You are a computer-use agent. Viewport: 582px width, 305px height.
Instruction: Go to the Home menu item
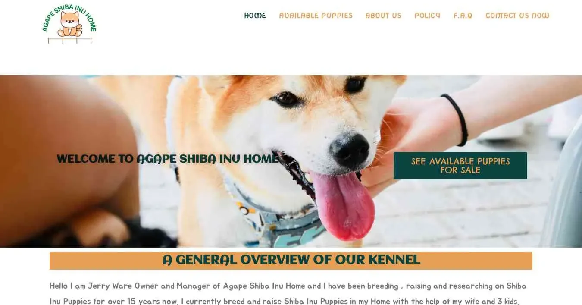pyautogui.click(x=255, y=16)
